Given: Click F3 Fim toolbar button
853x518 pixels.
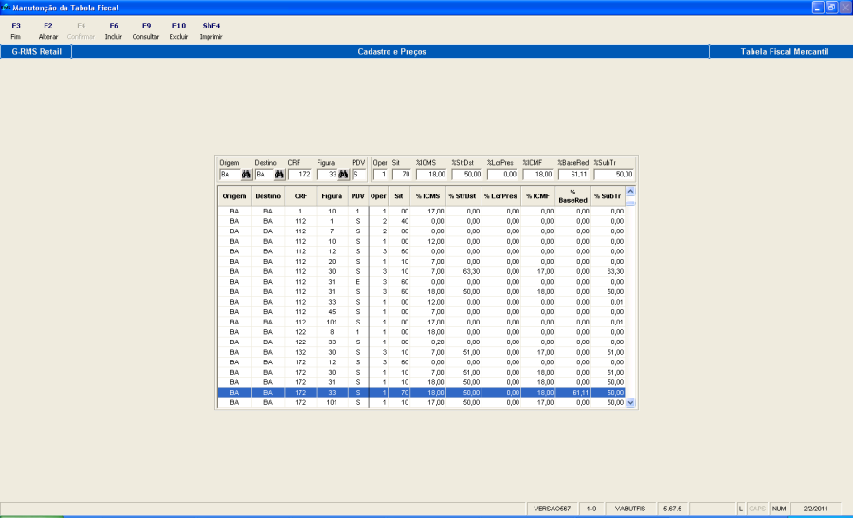Looking at the screenshot, I should click(x=16, y=31).
